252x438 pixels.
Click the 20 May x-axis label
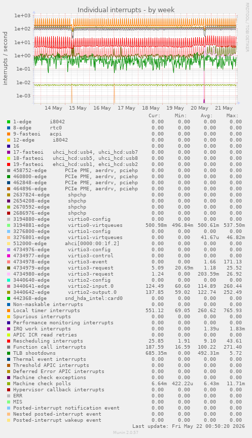click(199, 108)
